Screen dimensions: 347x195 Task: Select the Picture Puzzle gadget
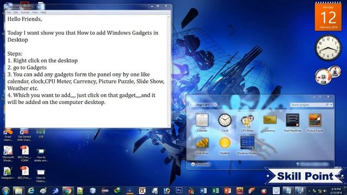[x=315, y=123]
